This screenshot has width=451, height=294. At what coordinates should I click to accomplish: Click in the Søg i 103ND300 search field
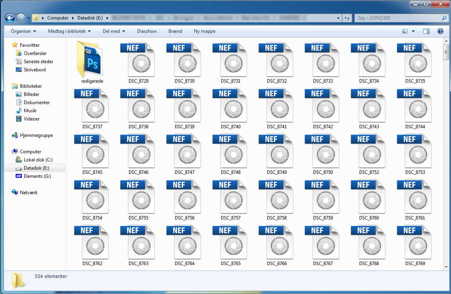pos(397,18)
